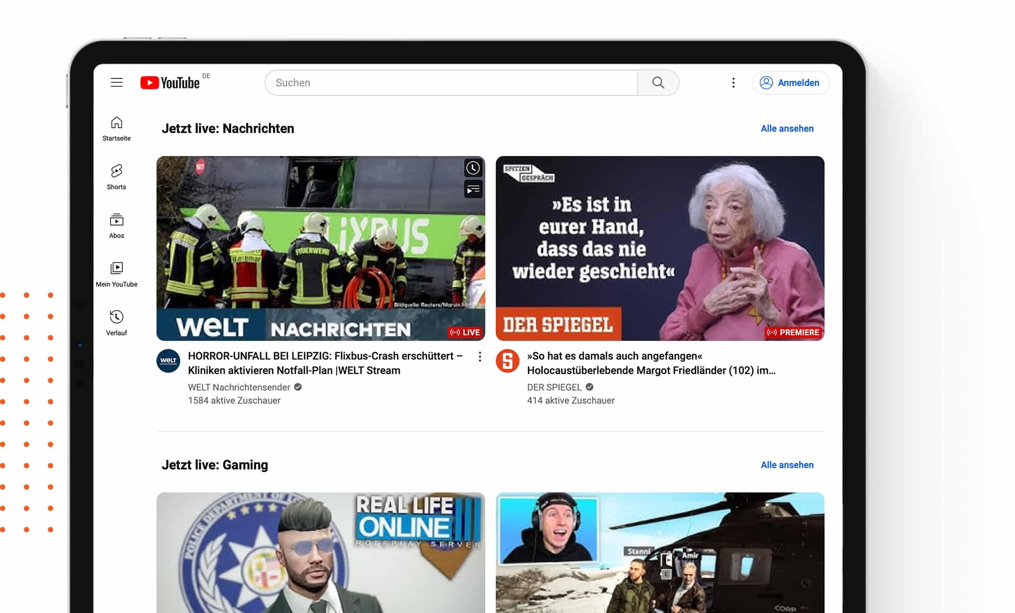Click Alle ansehen for Gaming
The image size is (1015, 613).
(x=787, y=465)
